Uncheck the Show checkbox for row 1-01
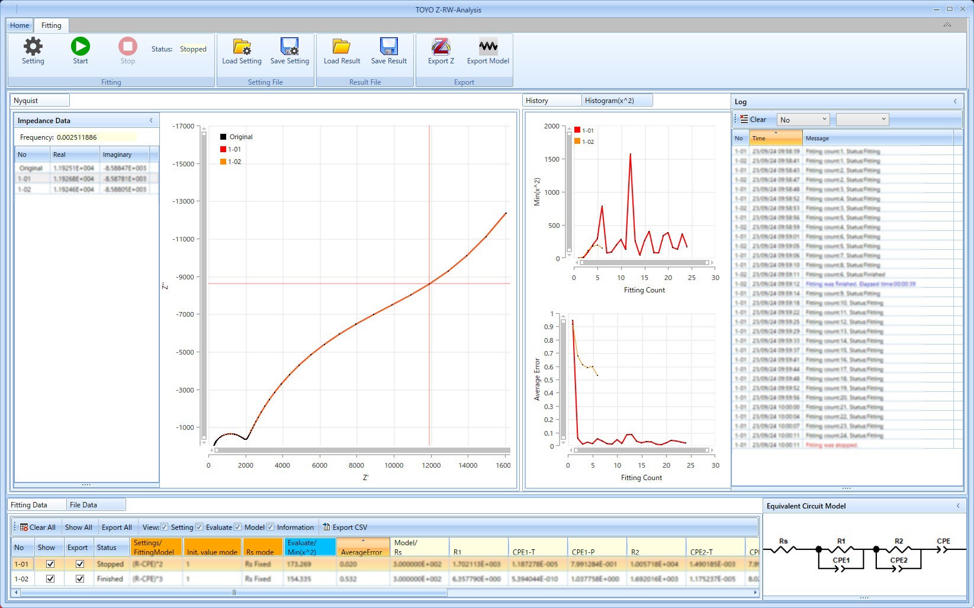974x608 pixels. point(50,564)
